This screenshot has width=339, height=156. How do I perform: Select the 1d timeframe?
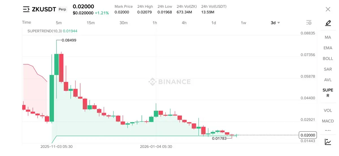pos(214,23)
